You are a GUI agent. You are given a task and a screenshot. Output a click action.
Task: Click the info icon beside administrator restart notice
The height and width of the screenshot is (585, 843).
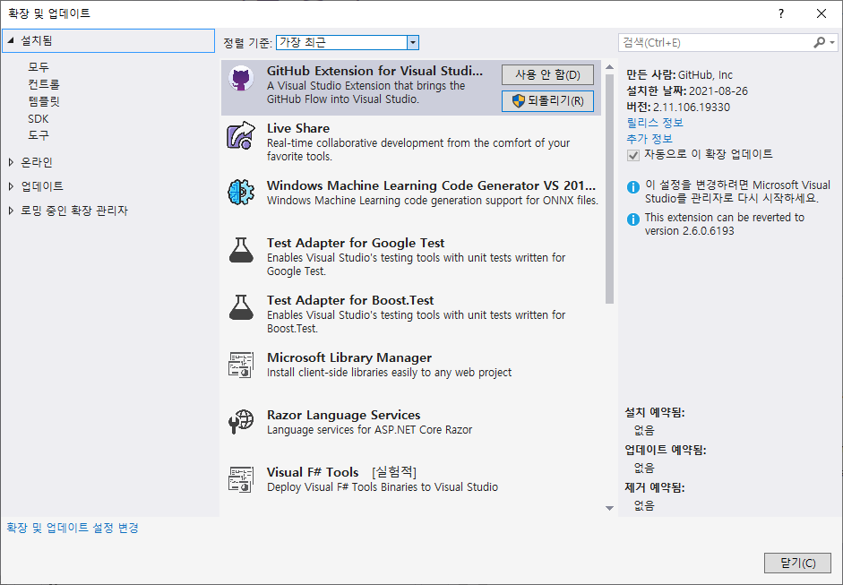pos(633,187)
